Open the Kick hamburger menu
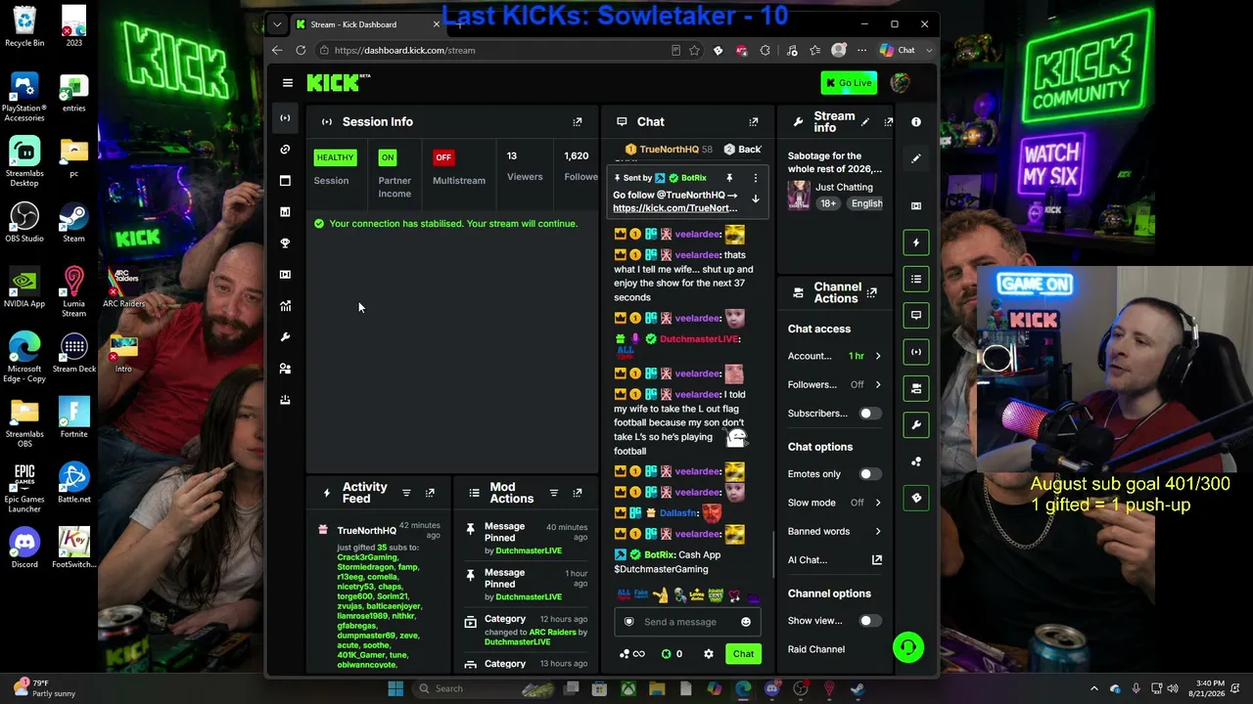1253x704 pixels. [287, 83]
